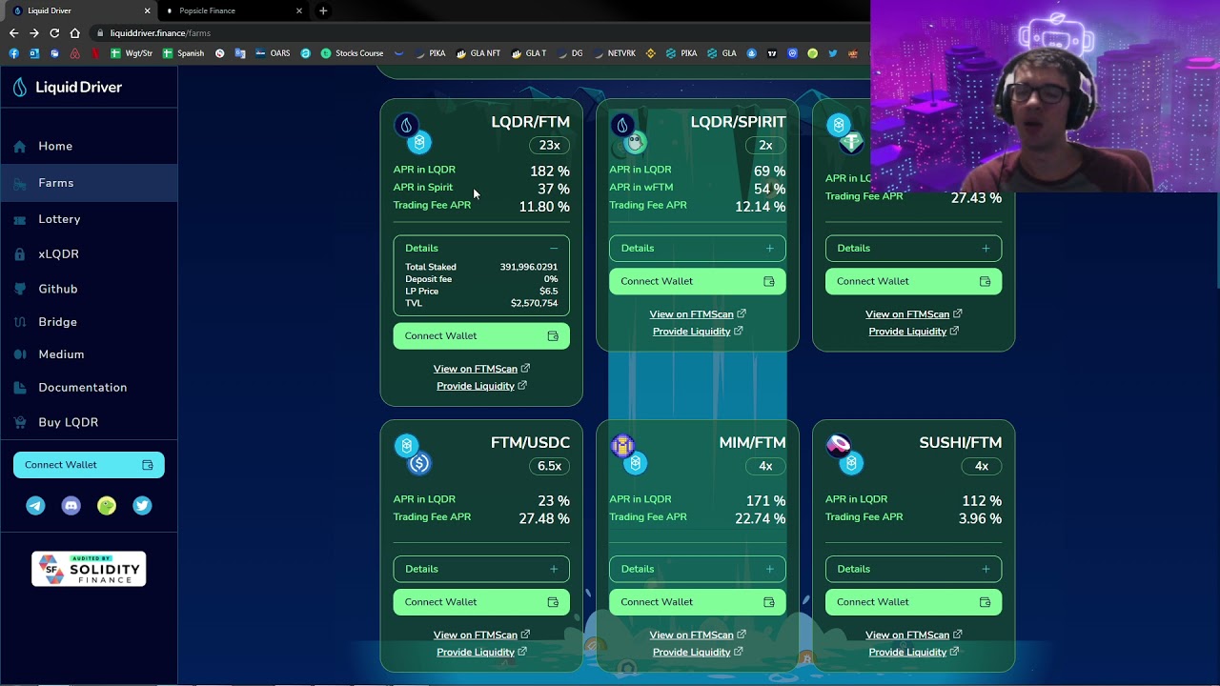The height and width of the screenshot is (686, 1220).
Task: Click the Solidity Finance audit badge
Action: [89, 569]
